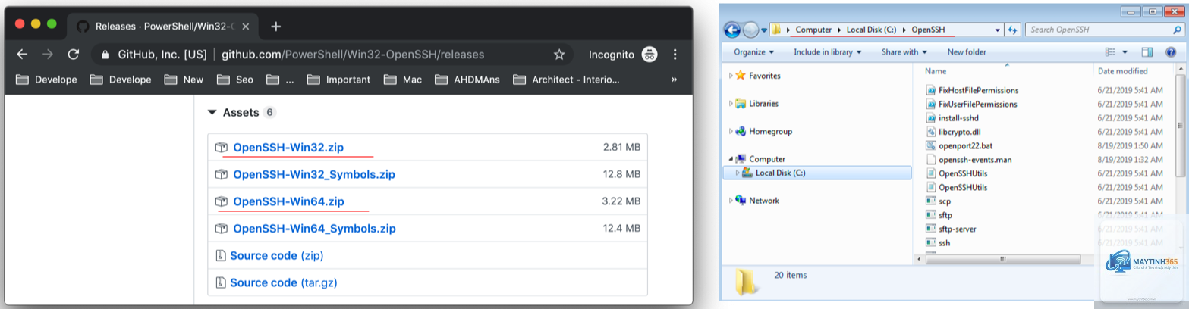
Task: Open the Incognito profile icon
Action: (x=650, y=55)
